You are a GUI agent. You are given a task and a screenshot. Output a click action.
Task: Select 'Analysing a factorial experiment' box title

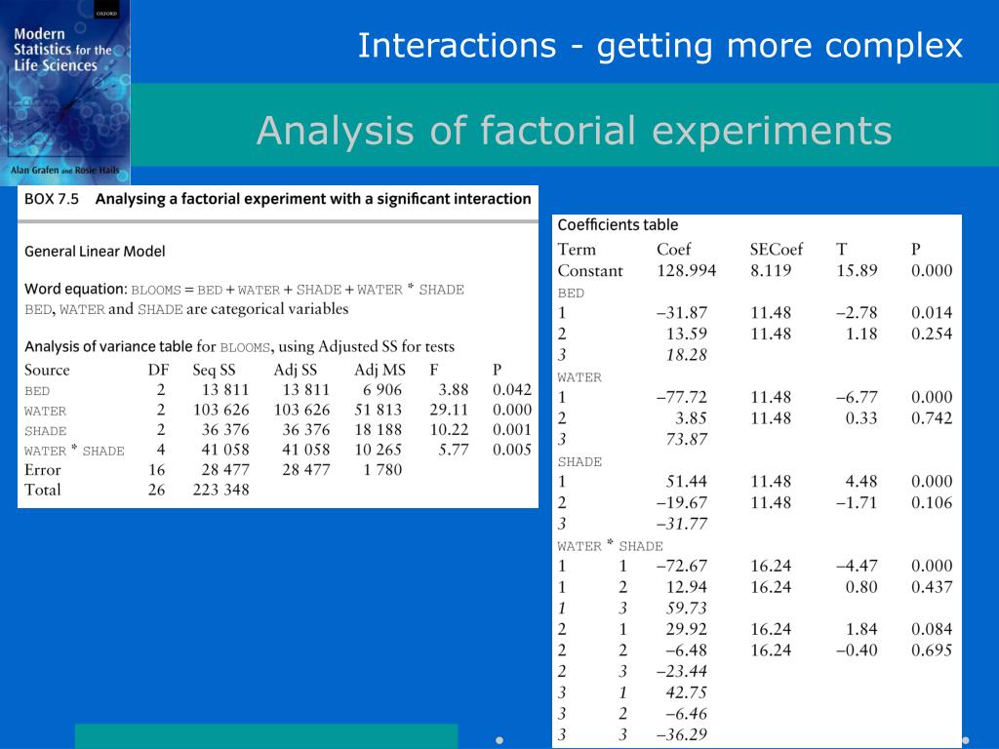click(x=313, y=199)
